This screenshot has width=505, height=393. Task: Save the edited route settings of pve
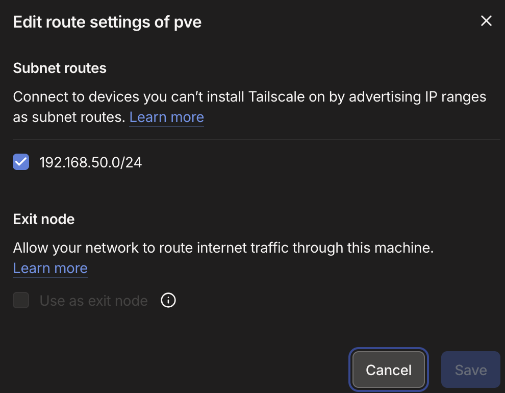coord(470,370)
